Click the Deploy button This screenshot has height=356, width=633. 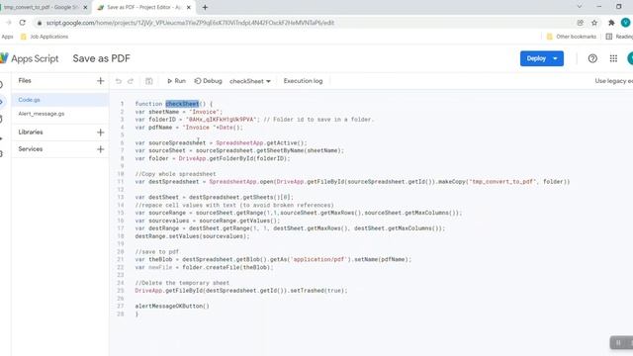536,58
